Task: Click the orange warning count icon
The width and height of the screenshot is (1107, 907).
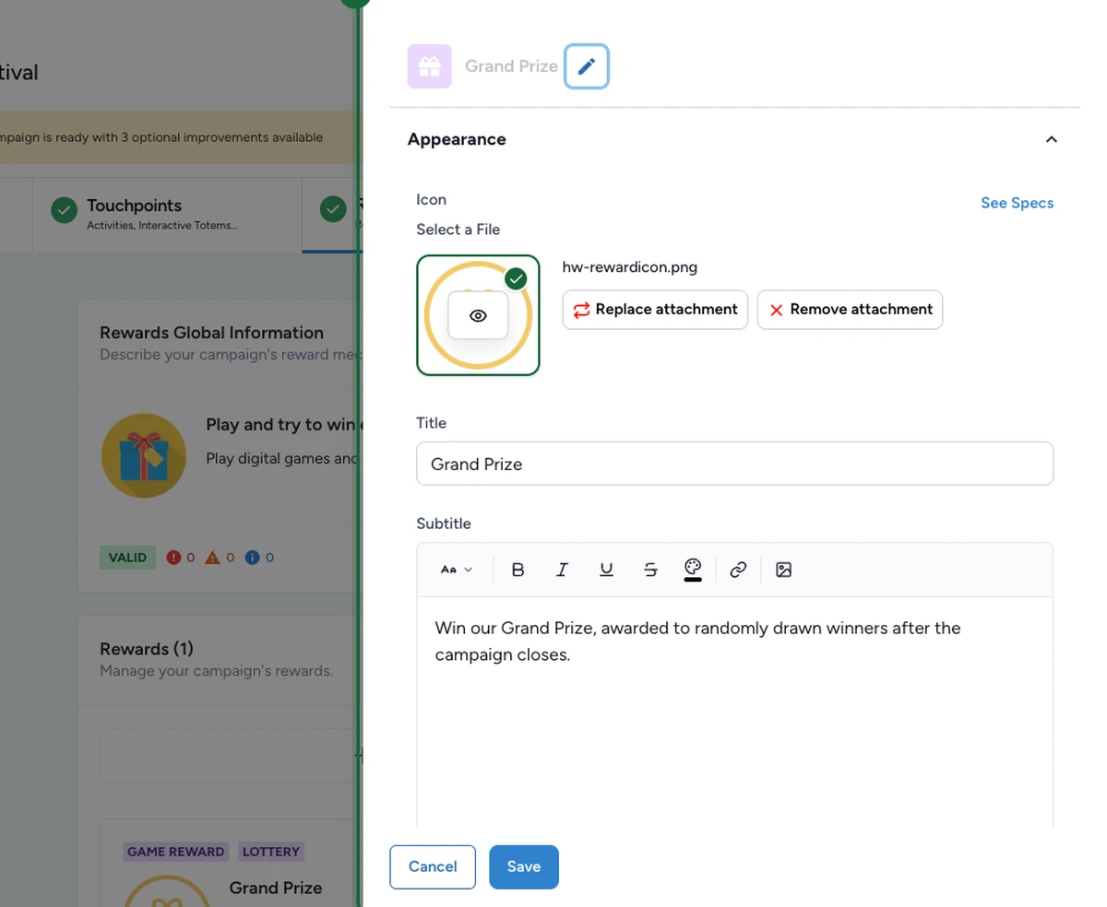Action: 212,558
